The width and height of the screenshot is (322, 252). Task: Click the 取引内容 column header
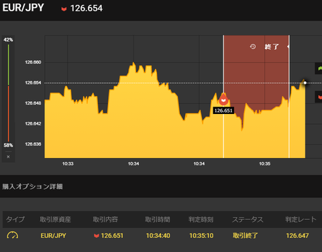click(x=105, y=219)
